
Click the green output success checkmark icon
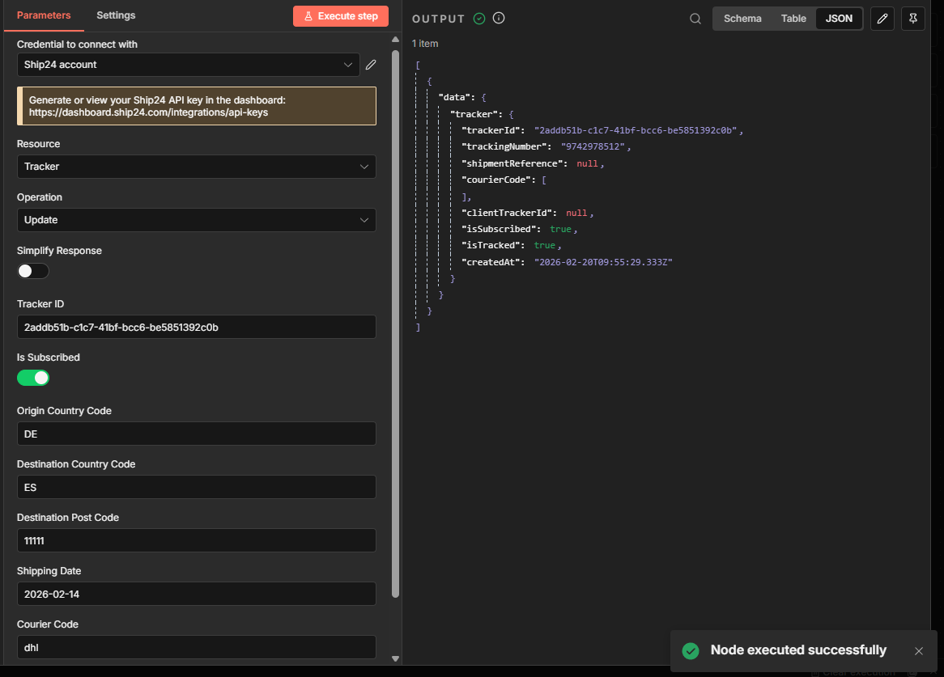[x=479, y=19]
